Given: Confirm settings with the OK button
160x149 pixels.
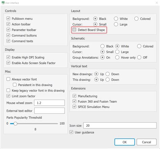Looking at the screenshot, I should (125, 142).
